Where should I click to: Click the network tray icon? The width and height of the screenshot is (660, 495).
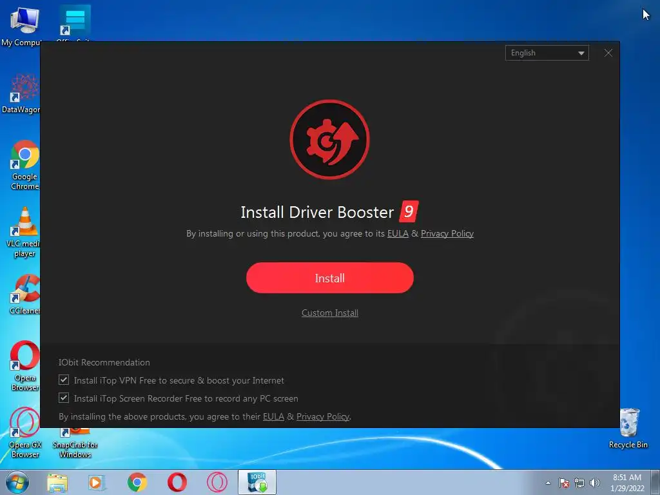pos(579,483)
